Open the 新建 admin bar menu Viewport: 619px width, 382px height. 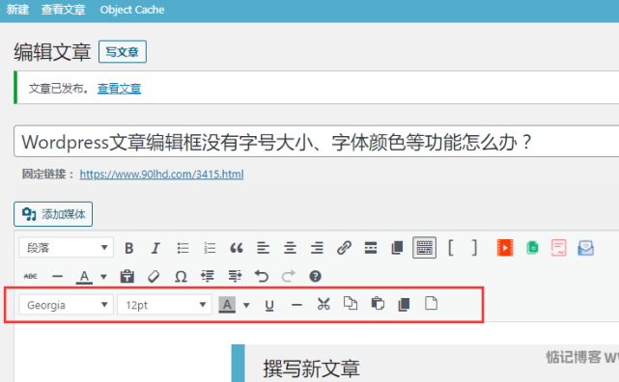pos(17,10)
